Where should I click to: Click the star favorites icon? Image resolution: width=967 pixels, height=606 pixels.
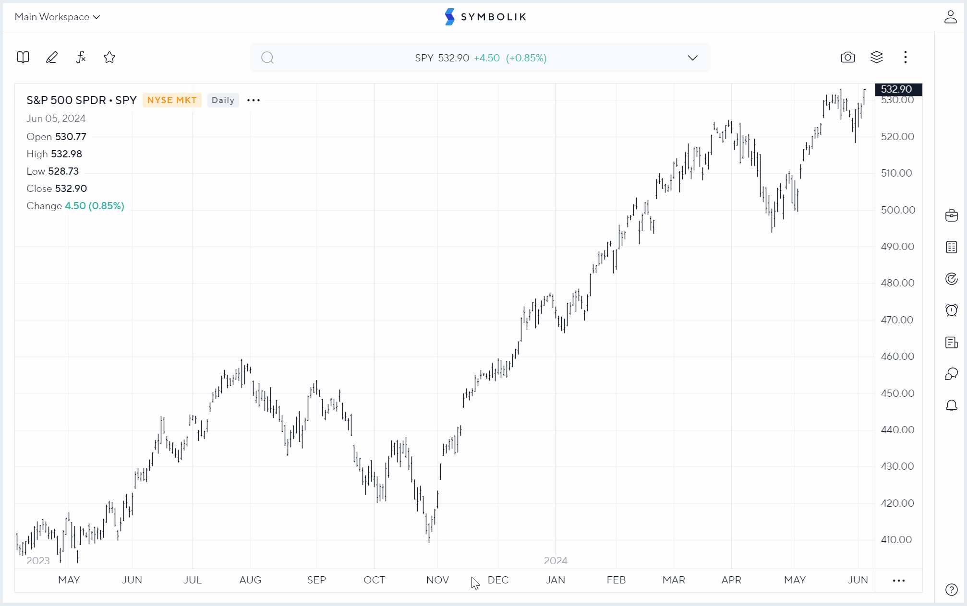pyautogui.click(x=109, y=58)
